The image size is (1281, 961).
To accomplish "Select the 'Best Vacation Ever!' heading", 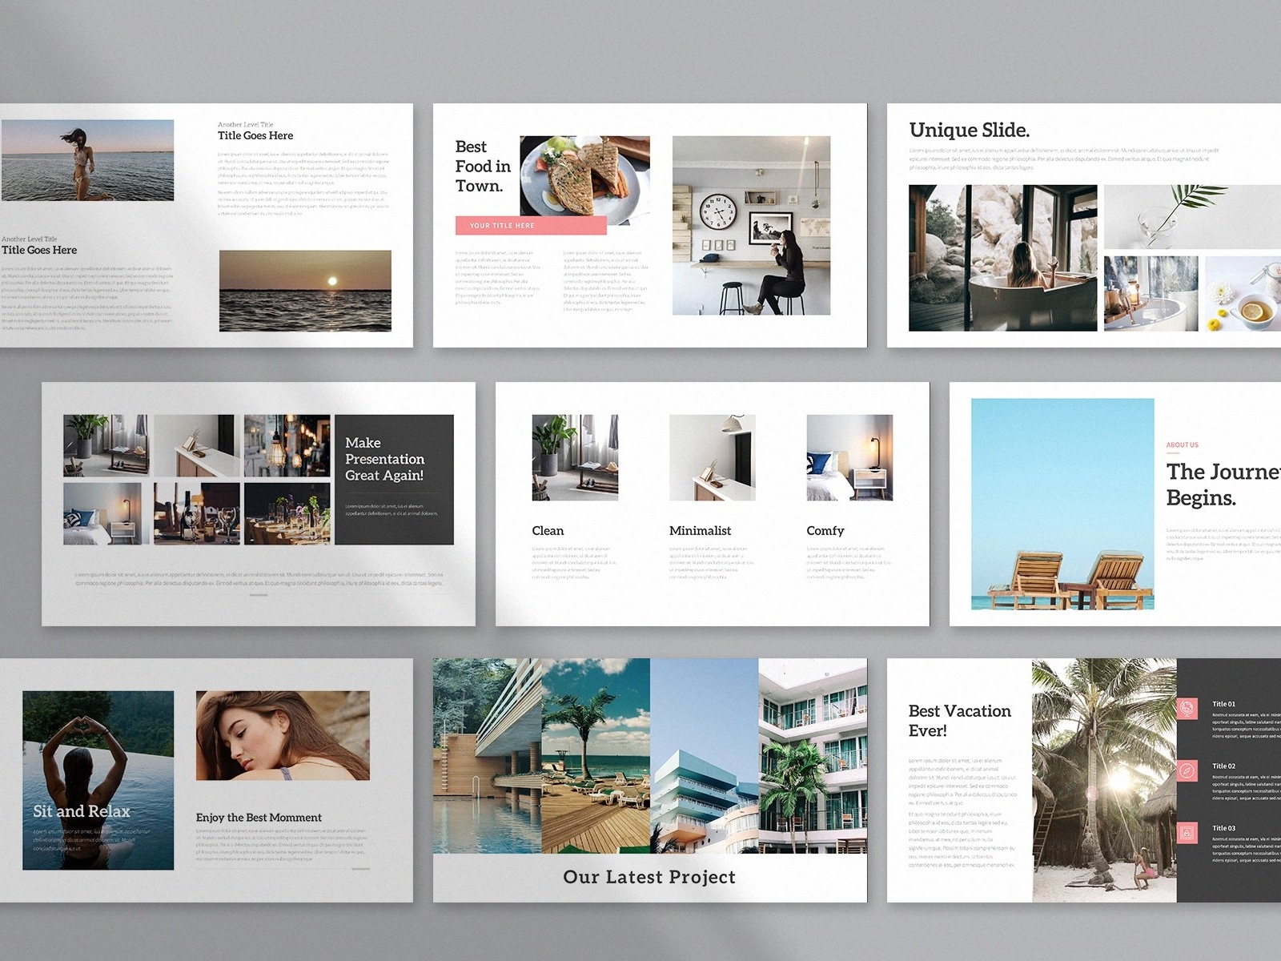I will point(959,721).
